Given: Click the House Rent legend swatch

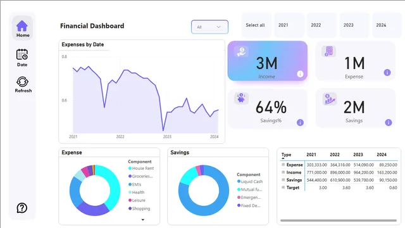Looking at the screenshot, I should point(130,168).
